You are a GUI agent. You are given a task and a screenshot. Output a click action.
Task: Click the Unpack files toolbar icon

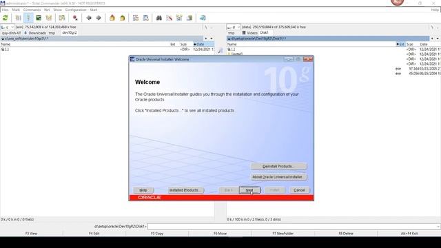[x=123, y=18]
